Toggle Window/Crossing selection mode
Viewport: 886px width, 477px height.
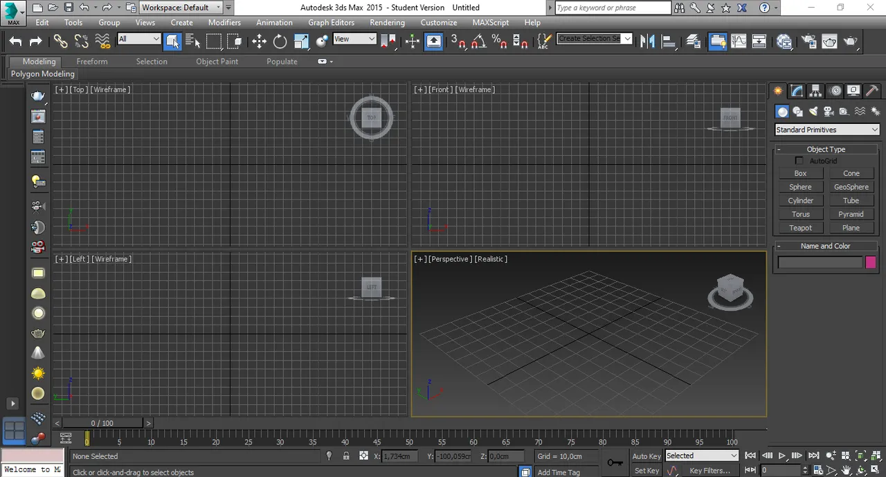pyautogui.click(x=235, y=42)
